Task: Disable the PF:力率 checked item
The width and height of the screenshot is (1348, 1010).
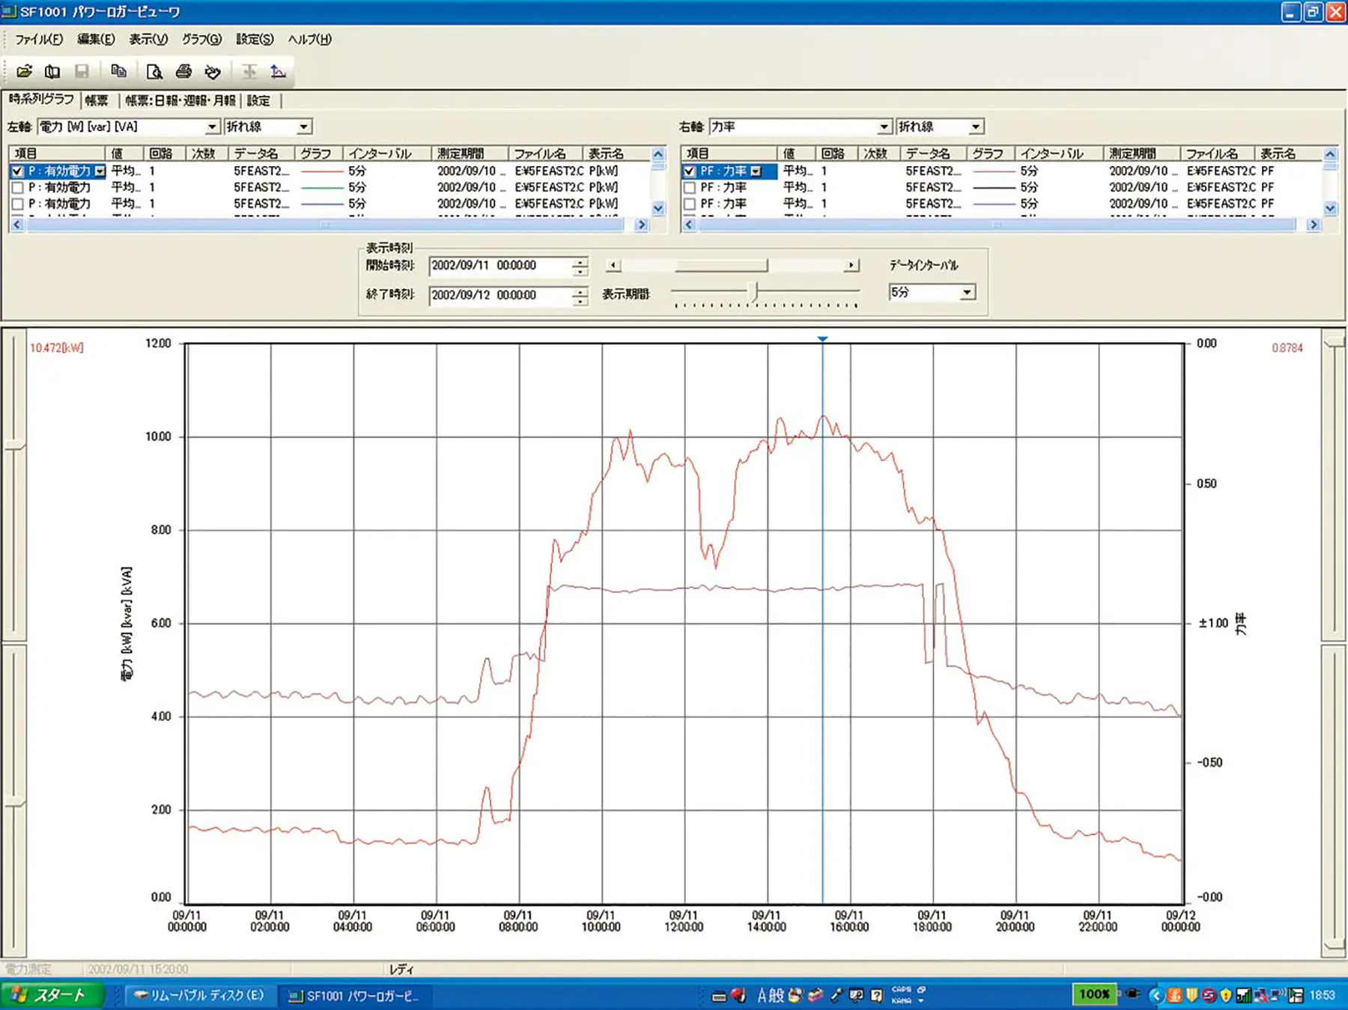Action: (690, 171)
